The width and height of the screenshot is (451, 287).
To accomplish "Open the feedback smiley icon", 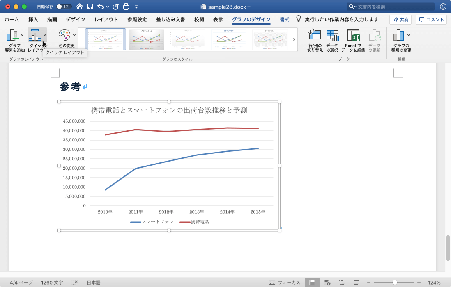I will pyautogui.click(x=443, y=6).
